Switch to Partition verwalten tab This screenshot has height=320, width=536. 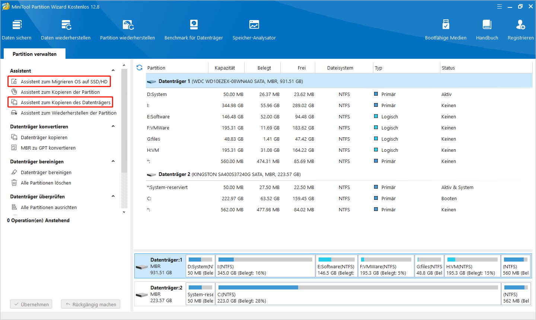point(35,54)
